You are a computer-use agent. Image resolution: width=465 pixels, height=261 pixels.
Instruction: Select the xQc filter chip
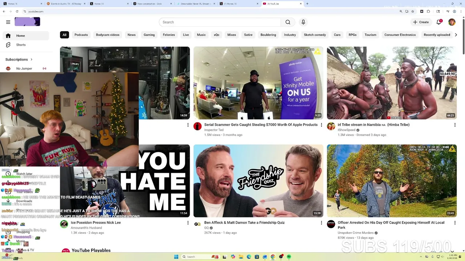pyautogui.click(x=217, y=35)
